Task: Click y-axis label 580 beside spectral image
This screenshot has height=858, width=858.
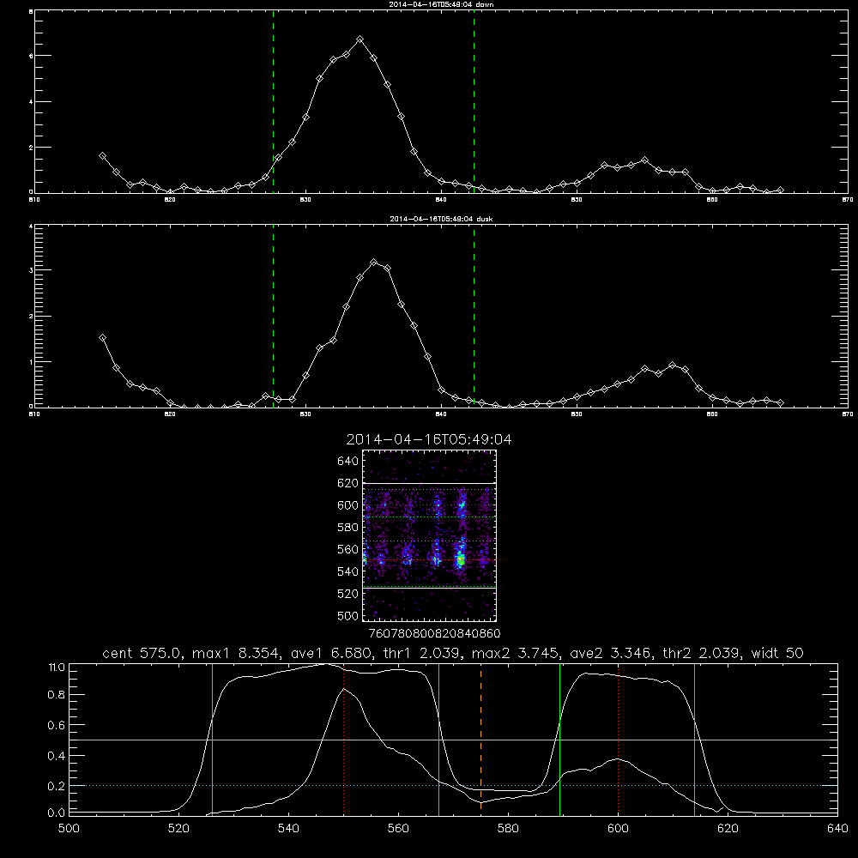Action: [x=348, y=528]
